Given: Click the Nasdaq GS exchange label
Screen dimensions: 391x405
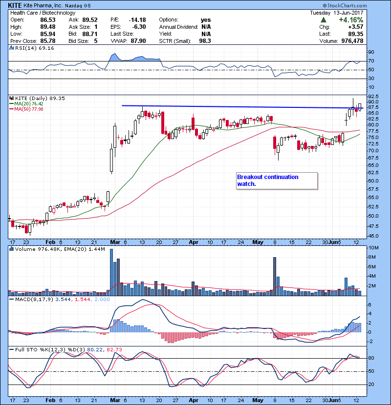Looking at the screenshot, I should click(78, 6).
